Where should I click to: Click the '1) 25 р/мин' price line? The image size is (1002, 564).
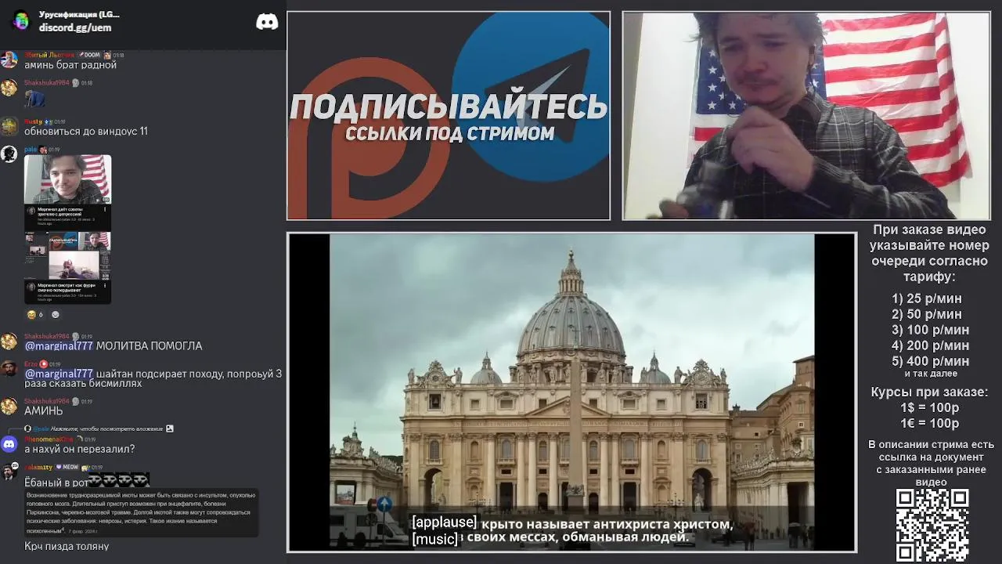[x=927, y=298]
